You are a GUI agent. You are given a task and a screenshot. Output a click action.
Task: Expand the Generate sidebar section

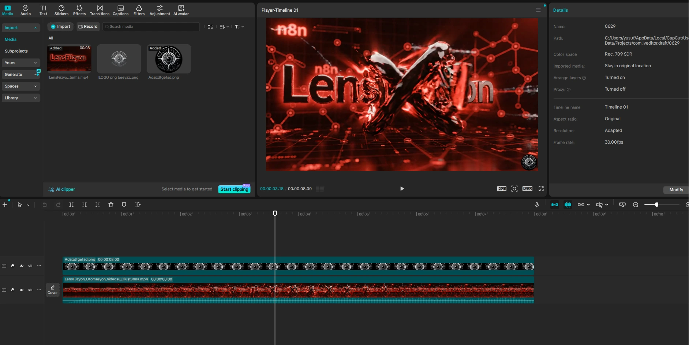(x=20, y=75)
